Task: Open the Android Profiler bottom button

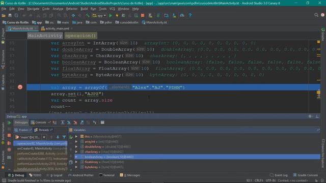Action: click(81, 175)
